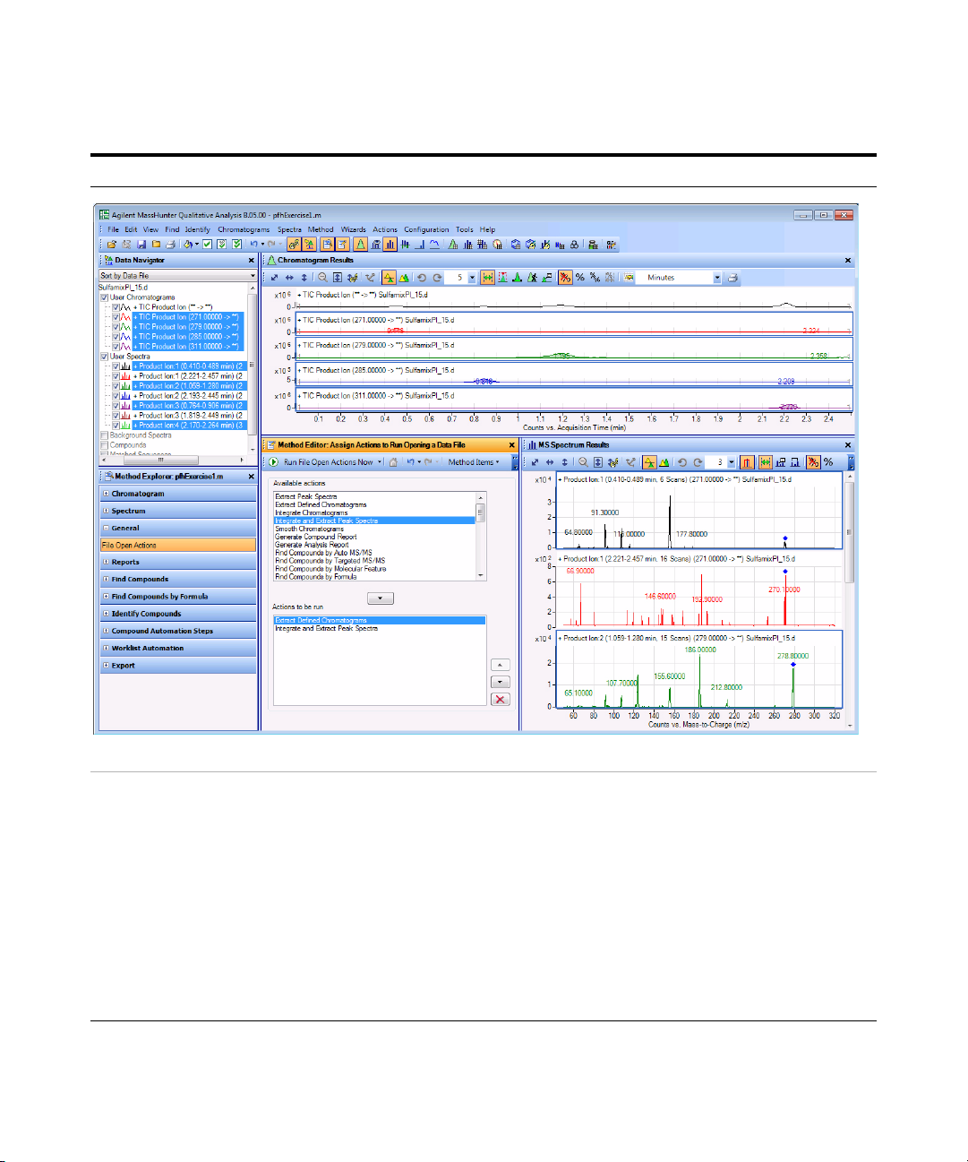Click the zoom out magnifier in Chromatogram Results toolbar
The height and width of the screenshot is (1162, 968).
tap(323, 278)
